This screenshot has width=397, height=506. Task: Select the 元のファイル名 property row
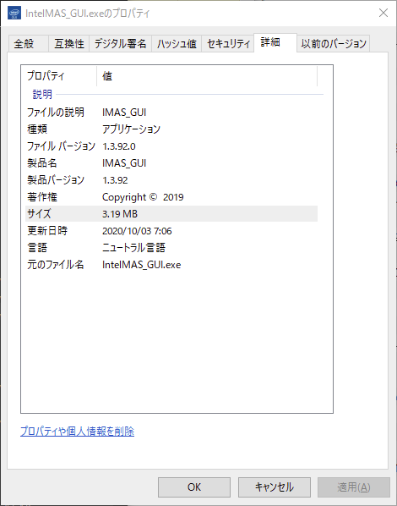(171, 265)
